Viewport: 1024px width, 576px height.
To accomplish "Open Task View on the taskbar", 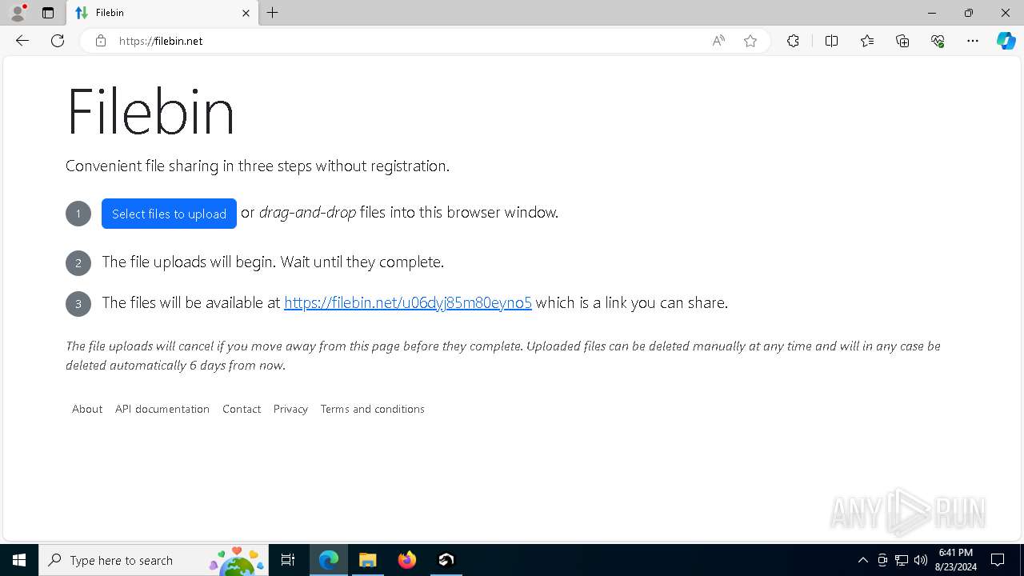I will [x=288, y=560].
